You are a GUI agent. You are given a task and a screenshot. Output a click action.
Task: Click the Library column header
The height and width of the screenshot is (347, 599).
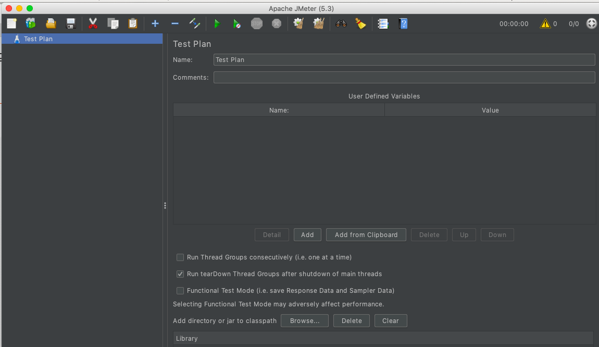pyautogui.click(x=383, y=338)
